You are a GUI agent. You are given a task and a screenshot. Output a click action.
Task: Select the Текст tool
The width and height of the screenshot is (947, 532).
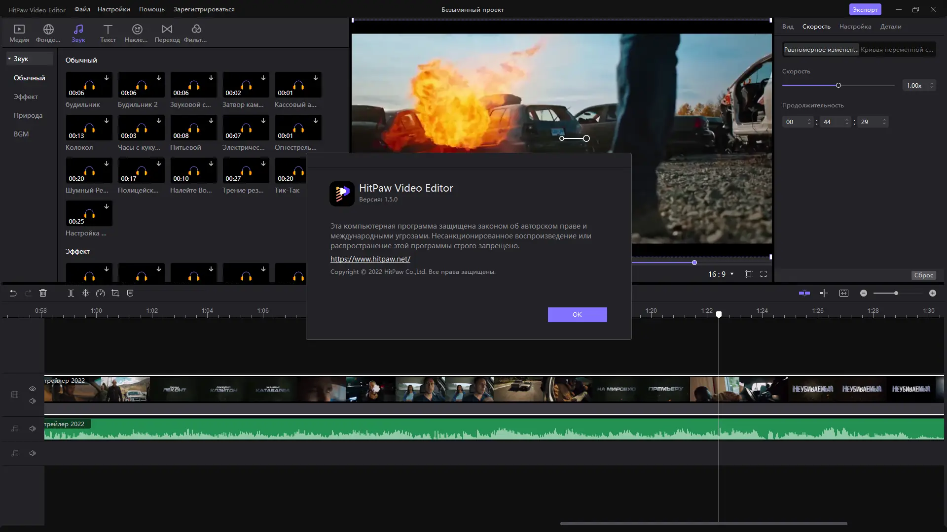[108, 33]
